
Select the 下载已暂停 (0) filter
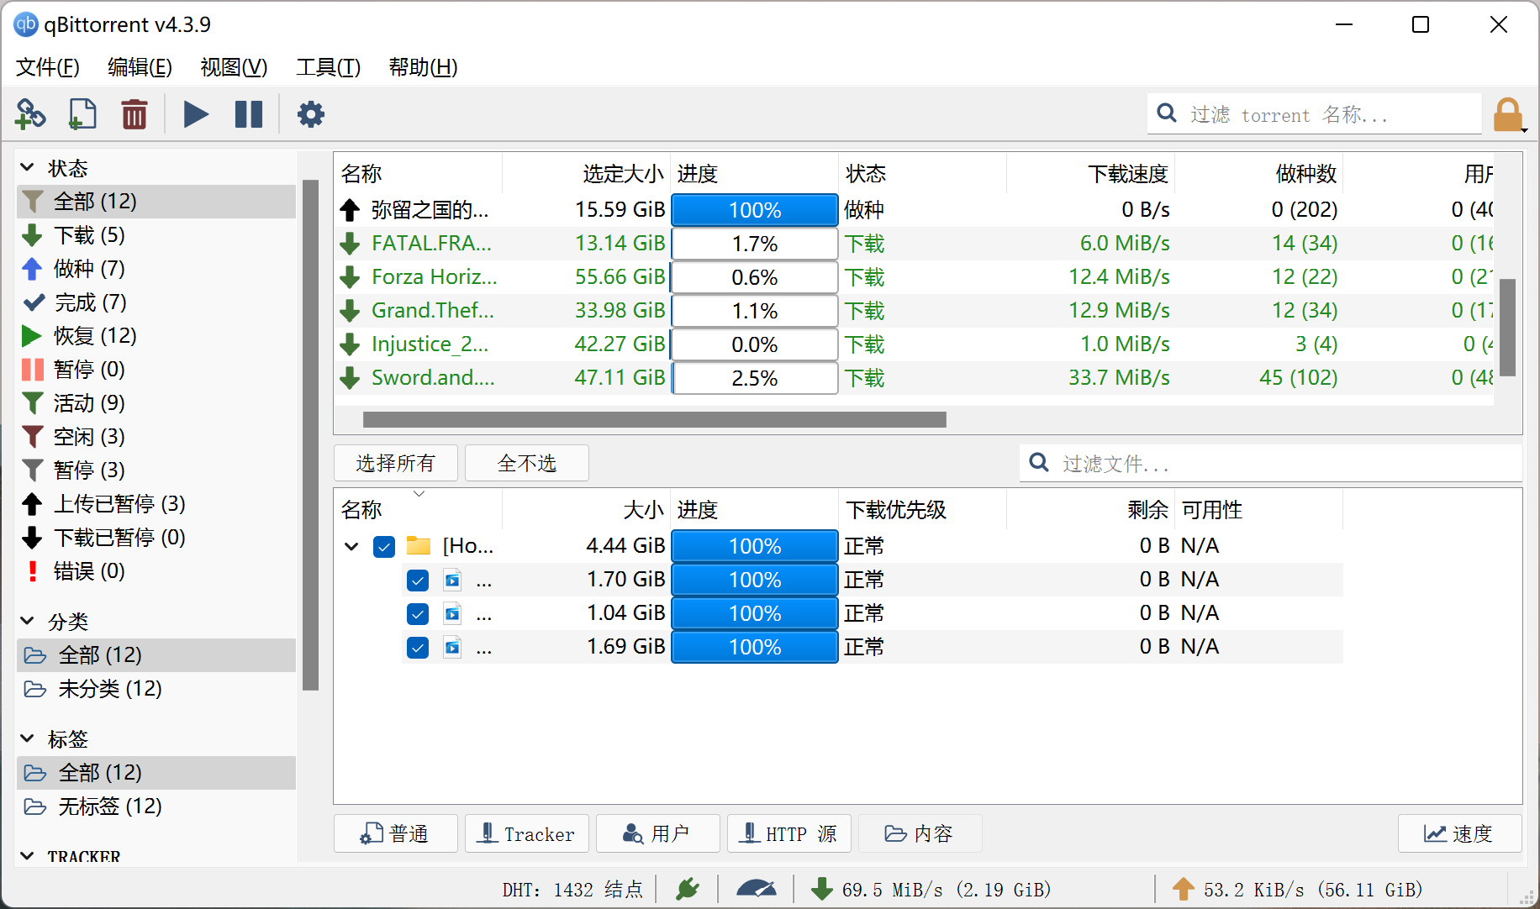click(x=156, y=538)
